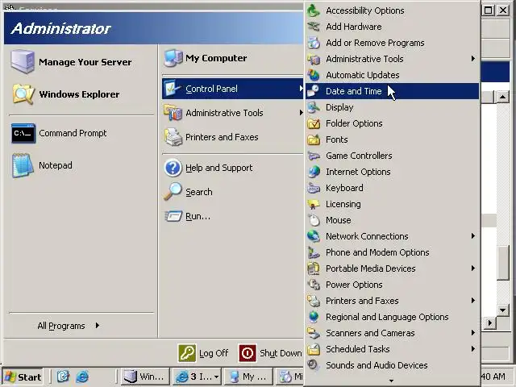Select the Date and Time icon

[x=314, y=91]
